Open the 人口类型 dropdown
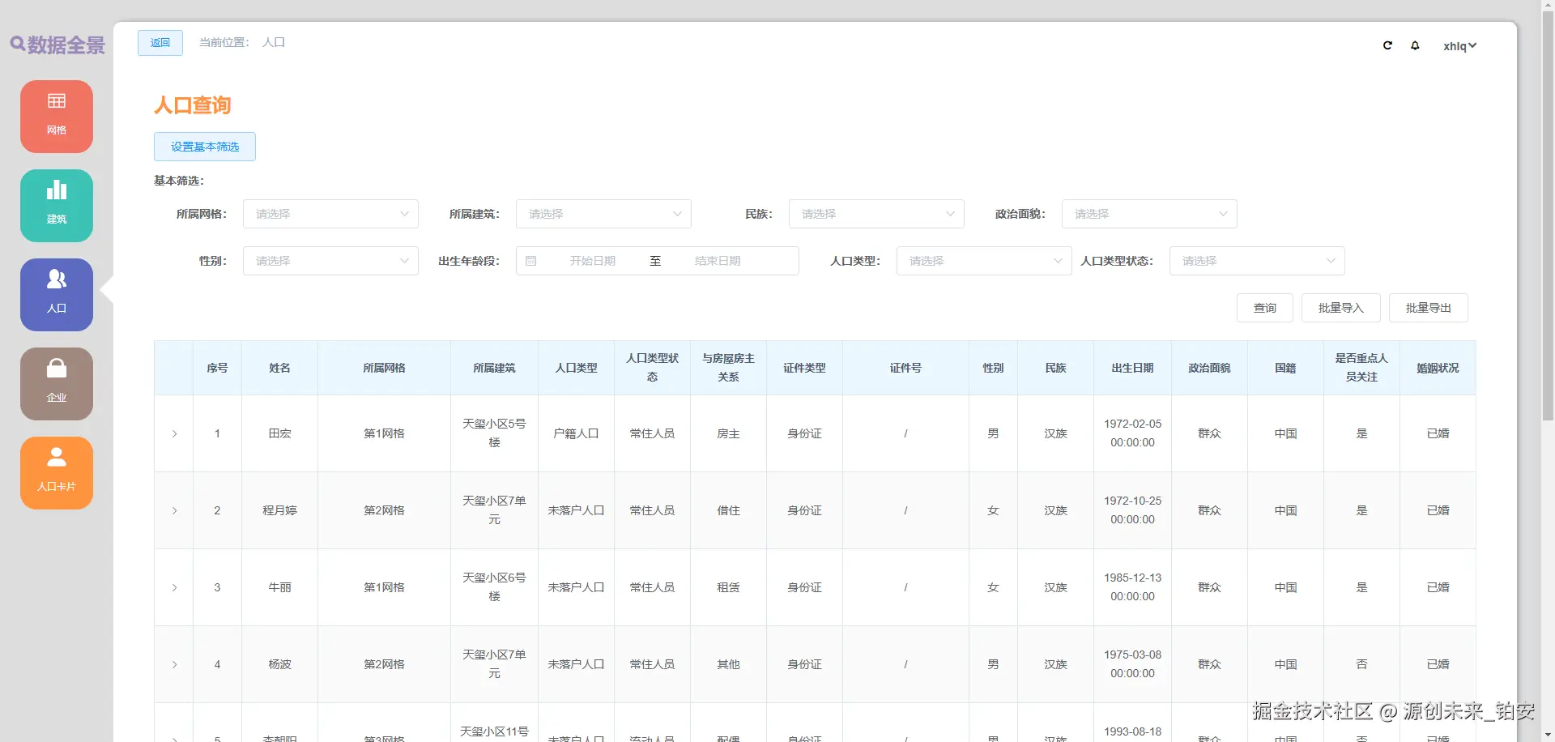 (984, 261)
